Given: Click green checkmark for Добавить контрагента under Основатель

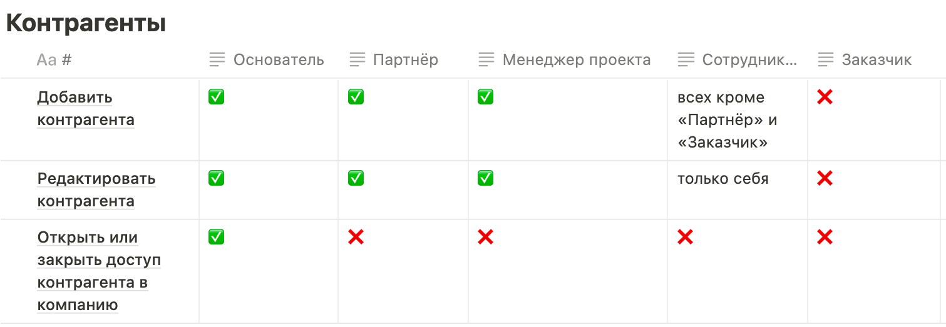Looking at the screenshot, I should [x=216, y=97].
